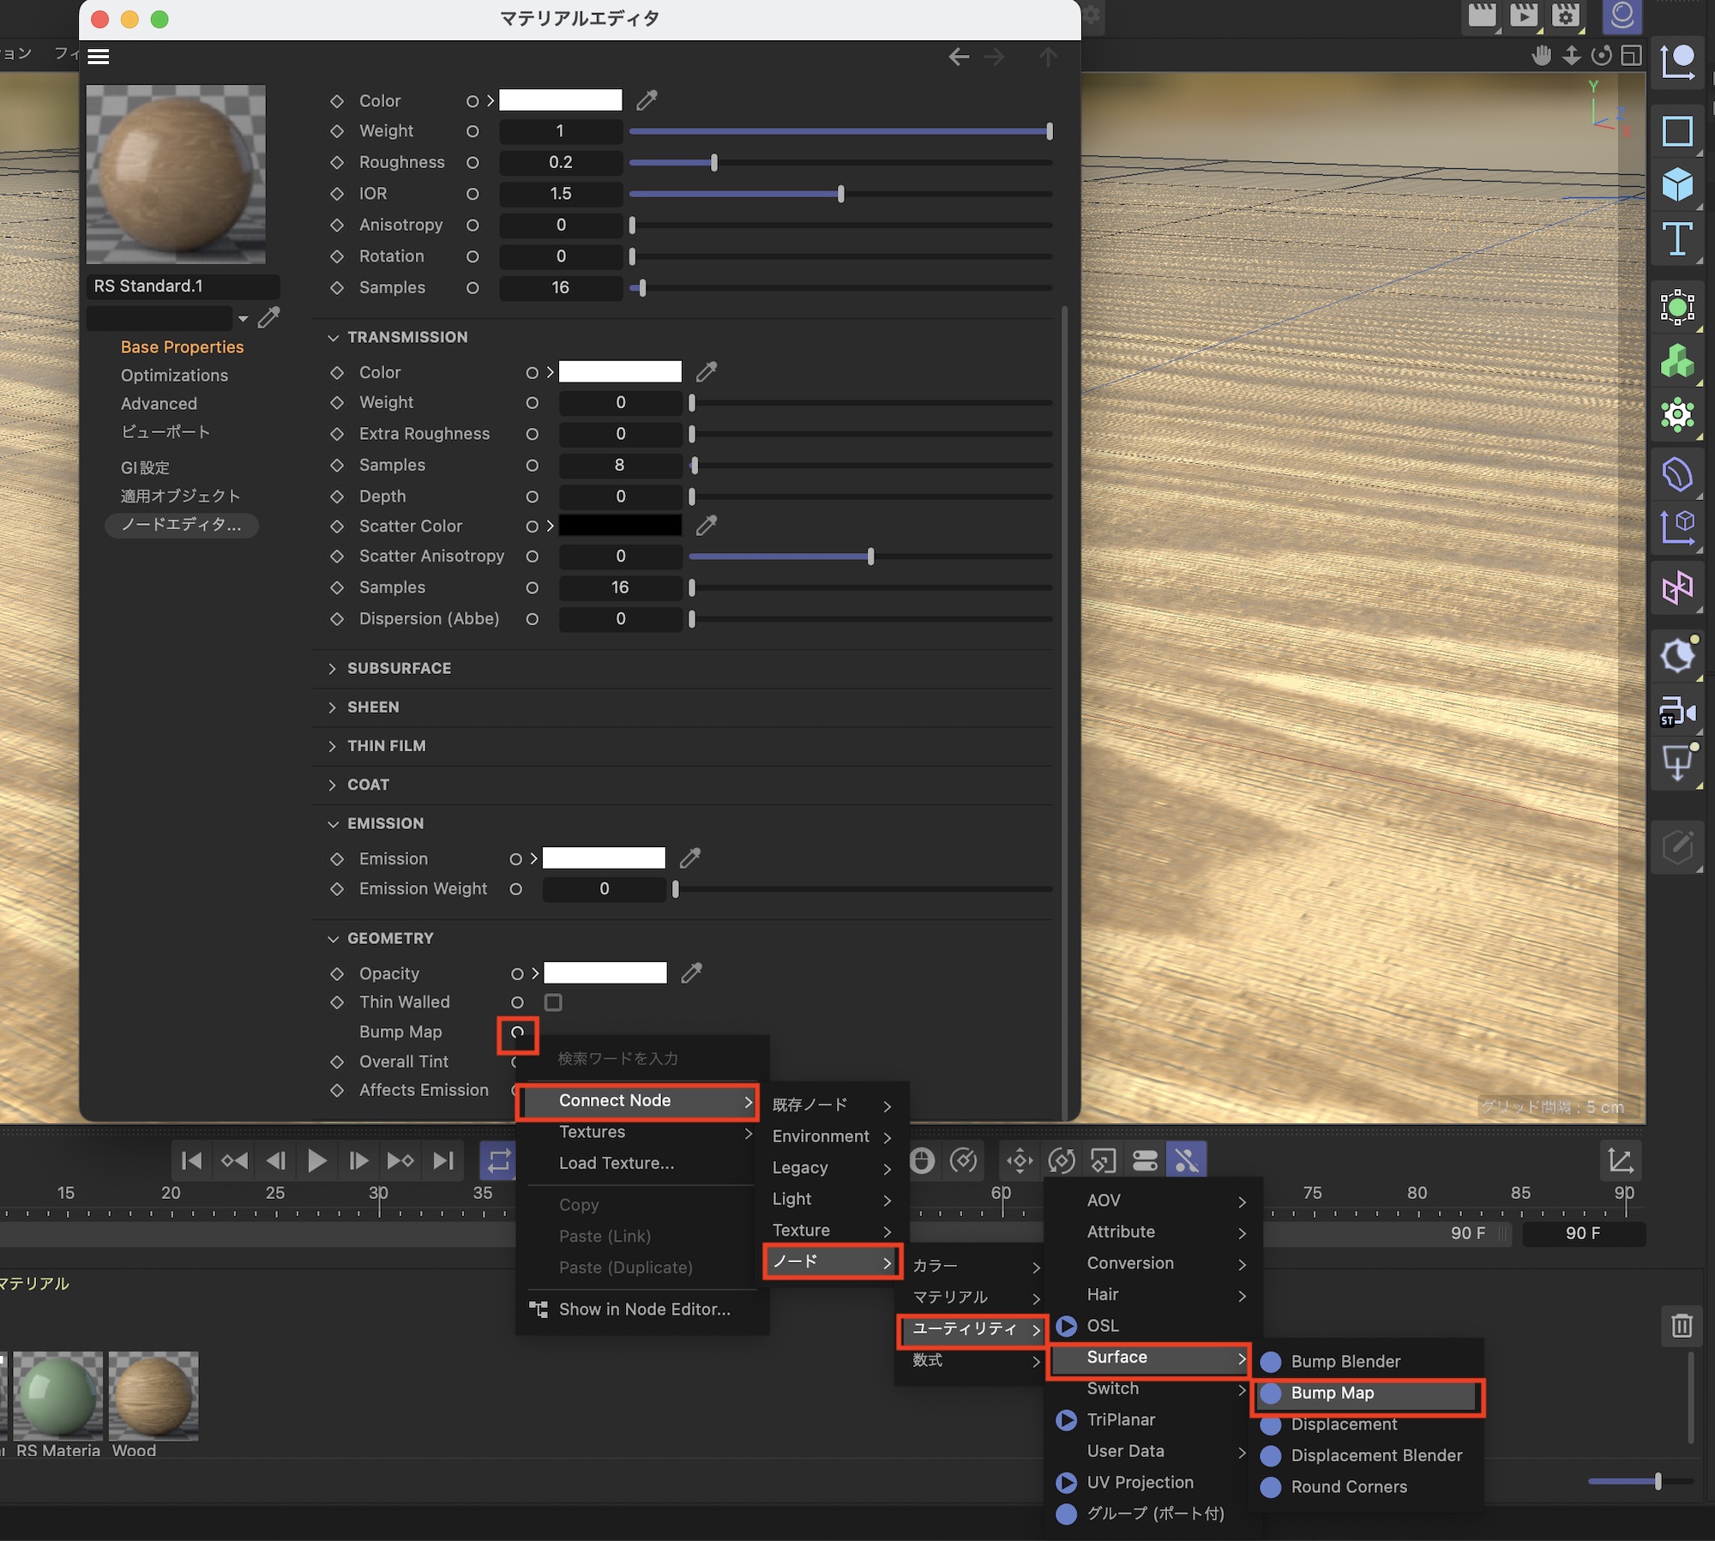
Task: Toggle the Roughness keyframe diamond
Action: 337,162
